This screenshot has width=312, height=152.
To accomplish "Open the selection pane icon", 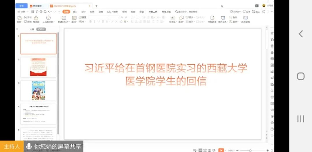I will 245,18.
